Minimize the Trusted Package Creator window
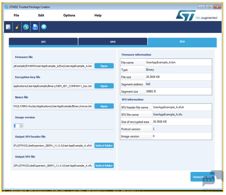Viewport: 226px width, 195px height. click(201, 7)
